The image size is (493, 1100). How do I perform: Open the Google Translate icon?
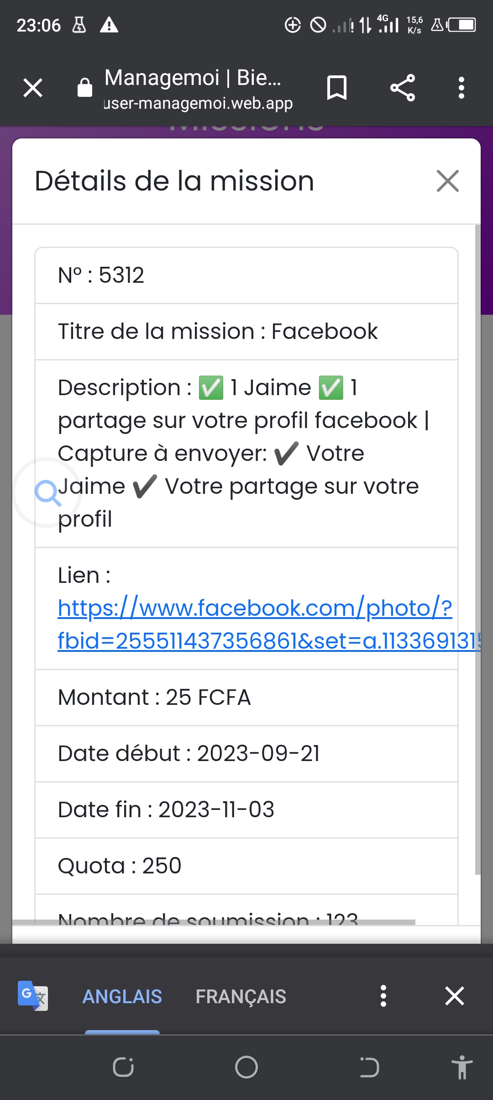32,996
